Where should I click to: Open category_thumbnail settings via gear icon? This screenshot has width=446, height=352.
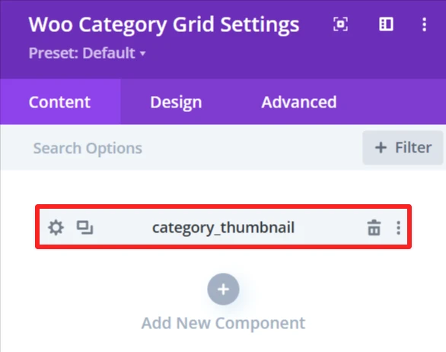coord(56,228)
